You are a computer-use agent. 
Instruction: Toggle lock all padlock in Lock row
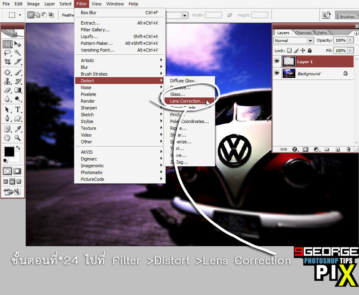click(310, 50)
